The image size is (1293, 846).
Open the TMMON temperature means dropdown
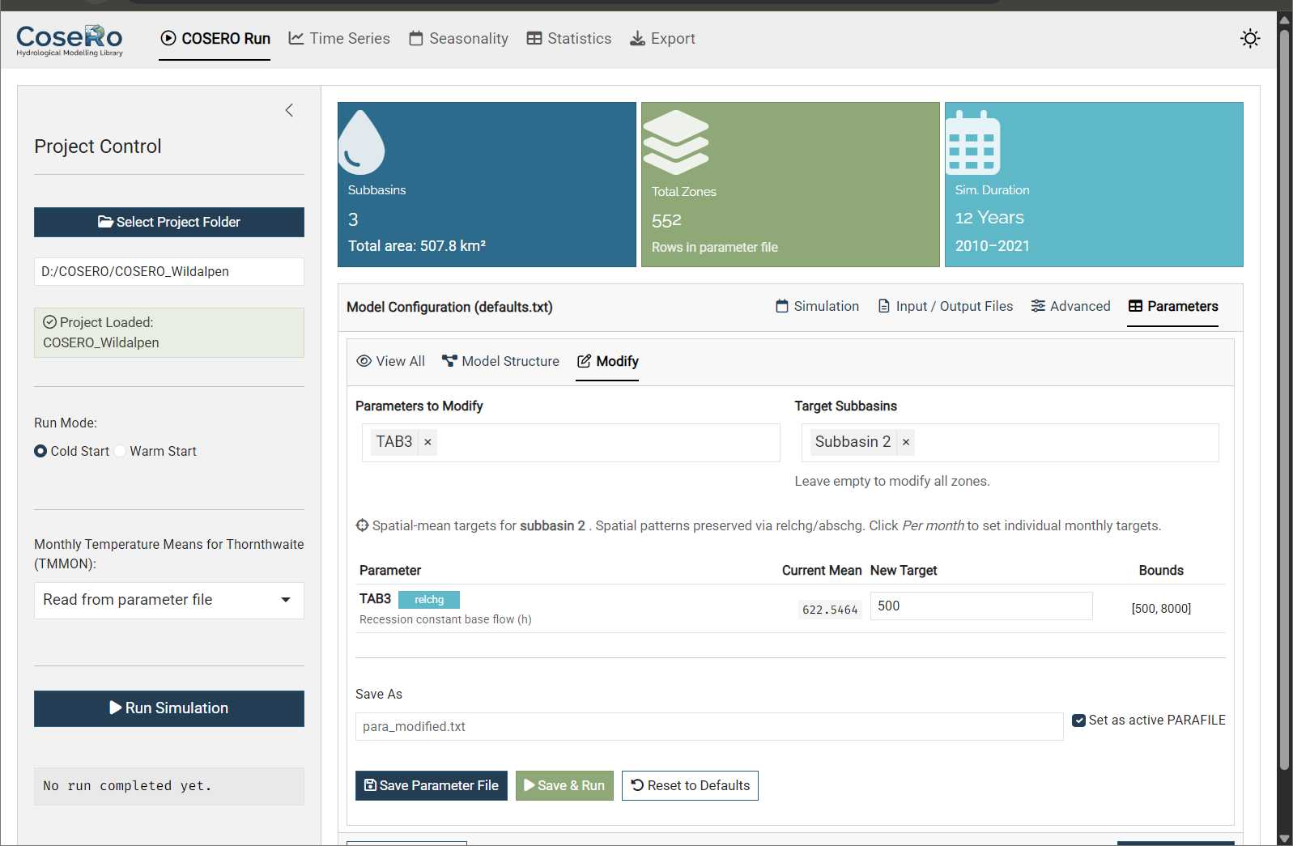click(x=168, y=600)
